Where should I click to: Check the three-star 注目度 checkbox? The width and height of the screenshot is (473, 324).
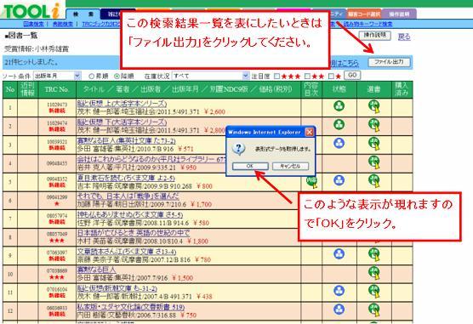[276, 77]
